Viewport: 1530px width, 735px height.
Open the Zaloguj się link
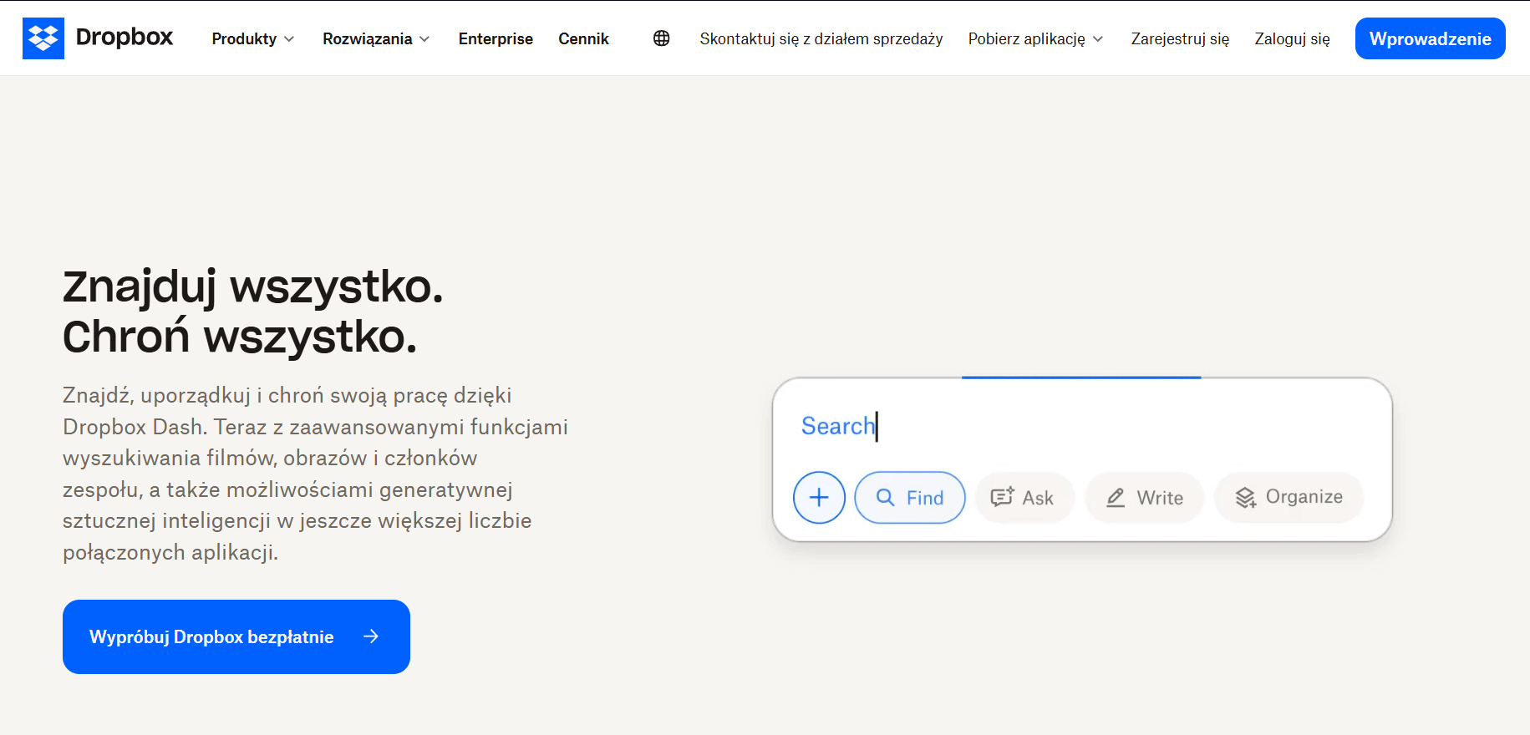1292,38
